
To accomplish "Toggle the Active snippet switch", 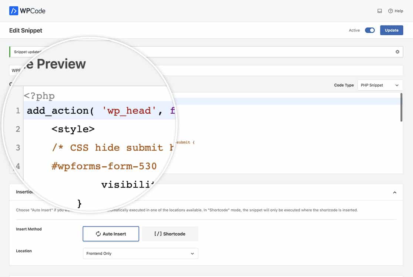I will [x=370, y=30].
